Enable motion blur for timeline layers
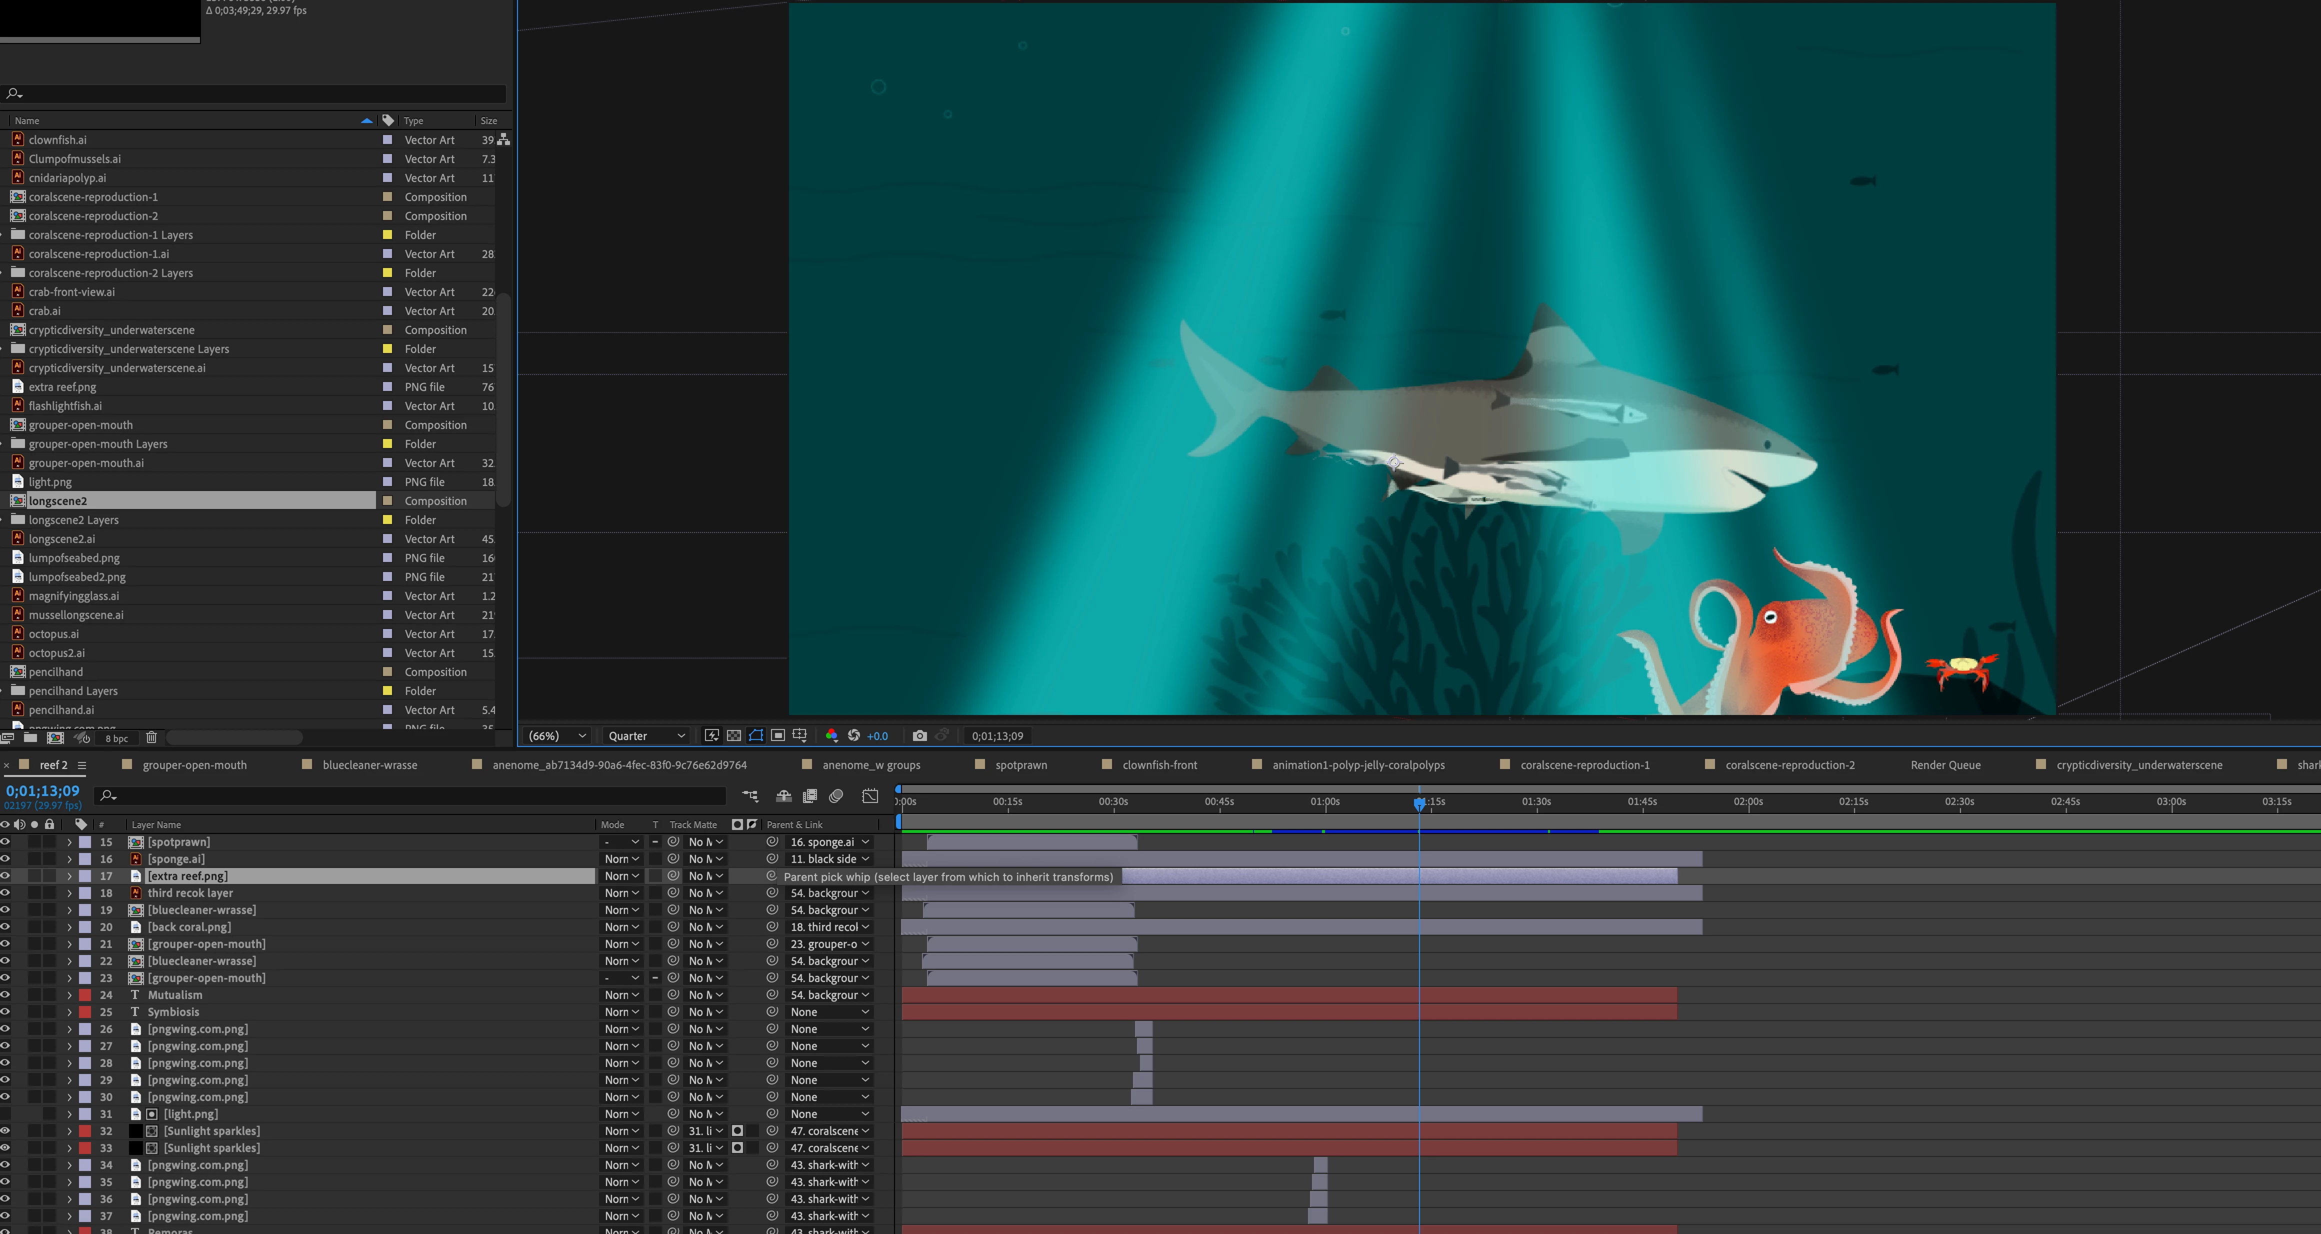2321x1234 pixels. pos(836,796)
